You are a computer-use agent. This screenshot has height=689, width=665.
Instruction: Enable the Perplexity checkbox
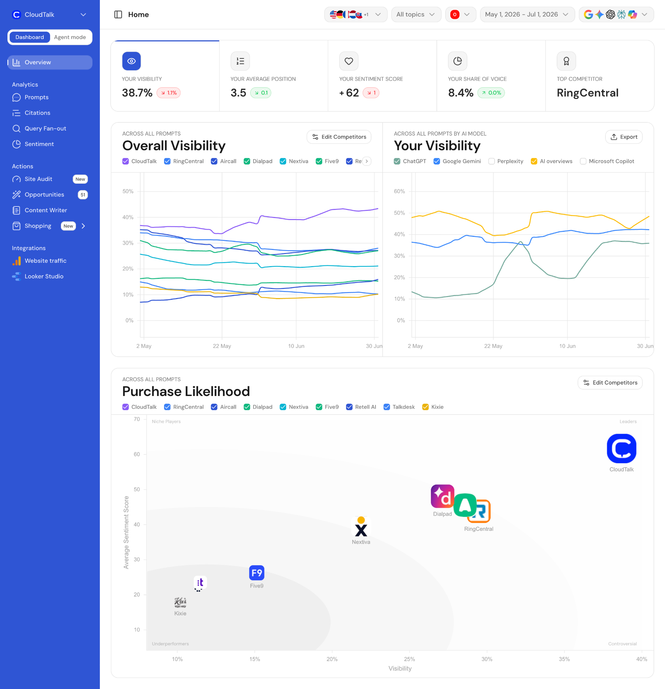[x=492, y=161]
